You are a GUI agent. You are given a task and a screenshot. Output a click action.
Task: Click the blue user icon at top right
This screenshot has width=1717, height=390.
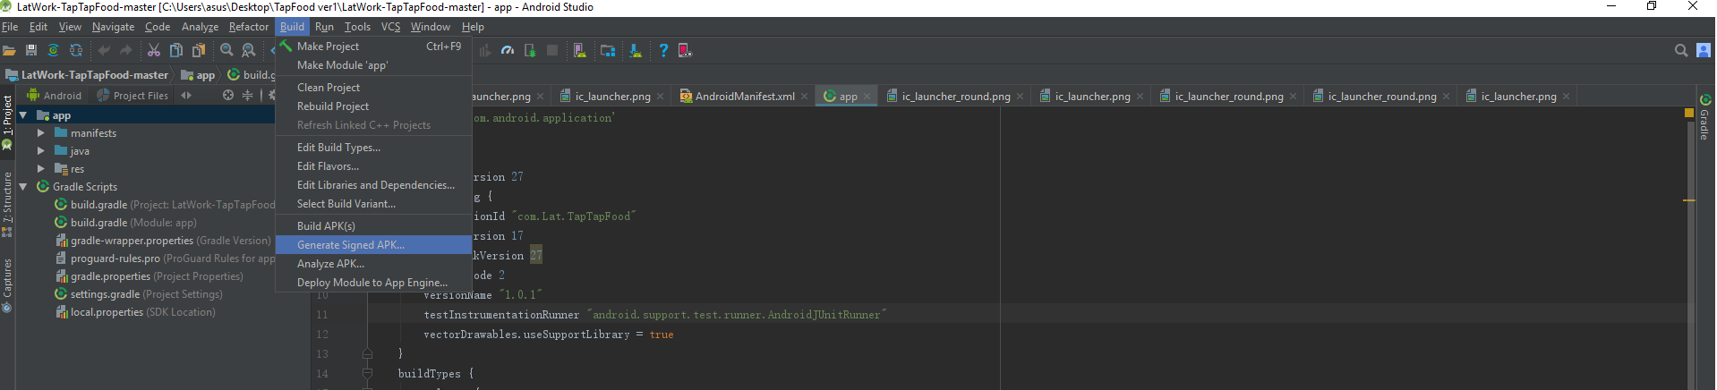[1704, 51]
